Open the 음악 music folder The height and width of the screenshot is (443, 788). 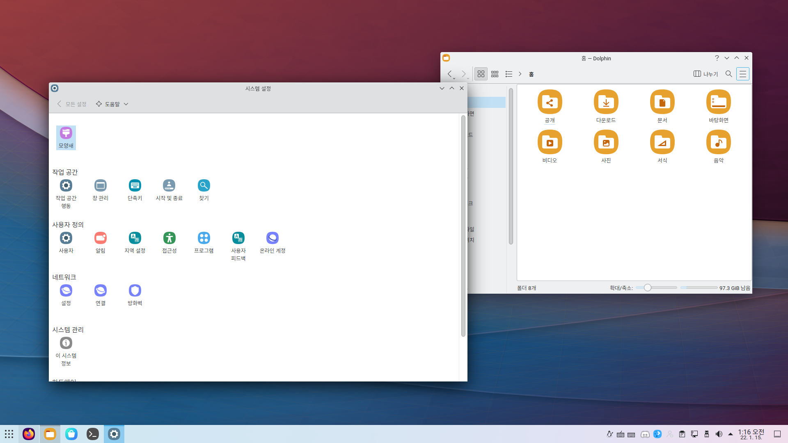718,146
